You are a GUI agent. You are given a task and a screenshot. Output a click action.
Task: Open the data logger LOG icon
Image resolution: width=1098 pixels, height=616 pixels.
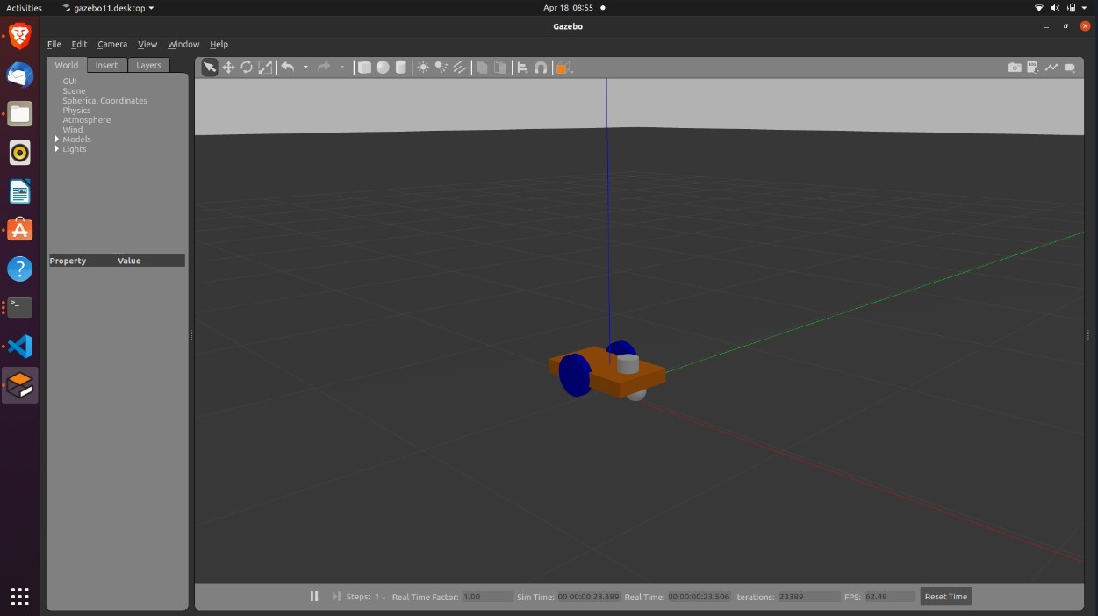click(x=1033, y=68)
